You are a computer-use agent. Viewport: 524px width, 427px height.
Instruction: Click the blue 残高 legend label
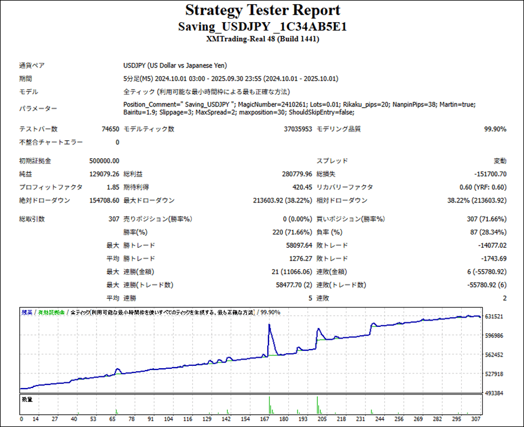[x=27, y=312]
